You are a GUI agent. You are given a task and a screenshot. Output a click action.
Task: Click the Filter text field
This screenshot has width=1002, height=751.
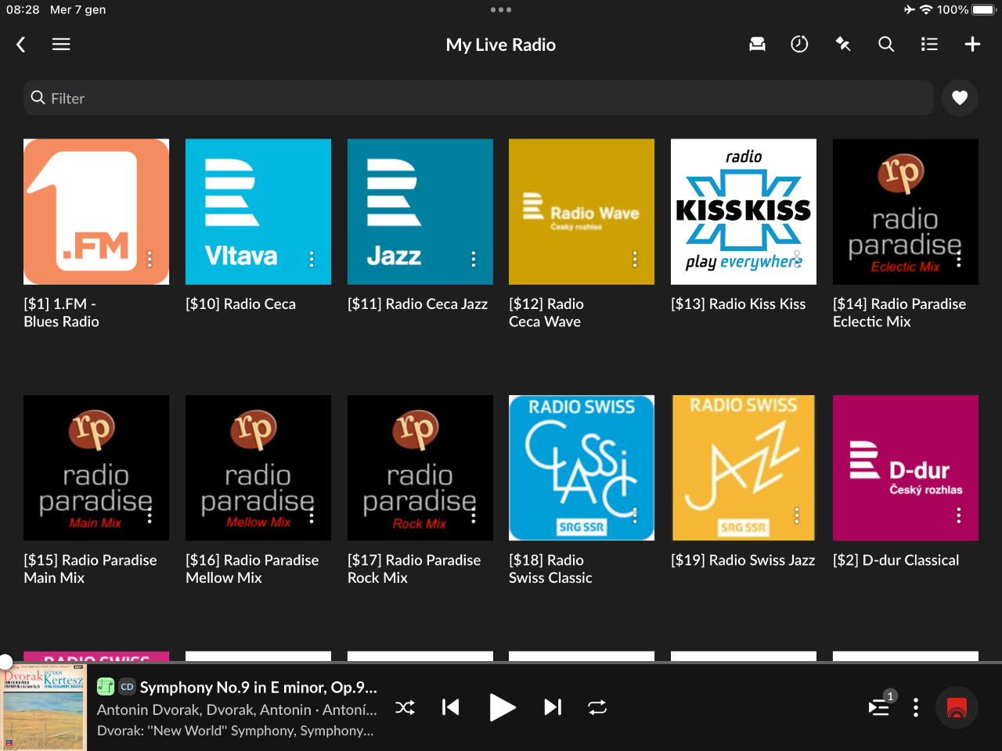click(x=478, y=99)
